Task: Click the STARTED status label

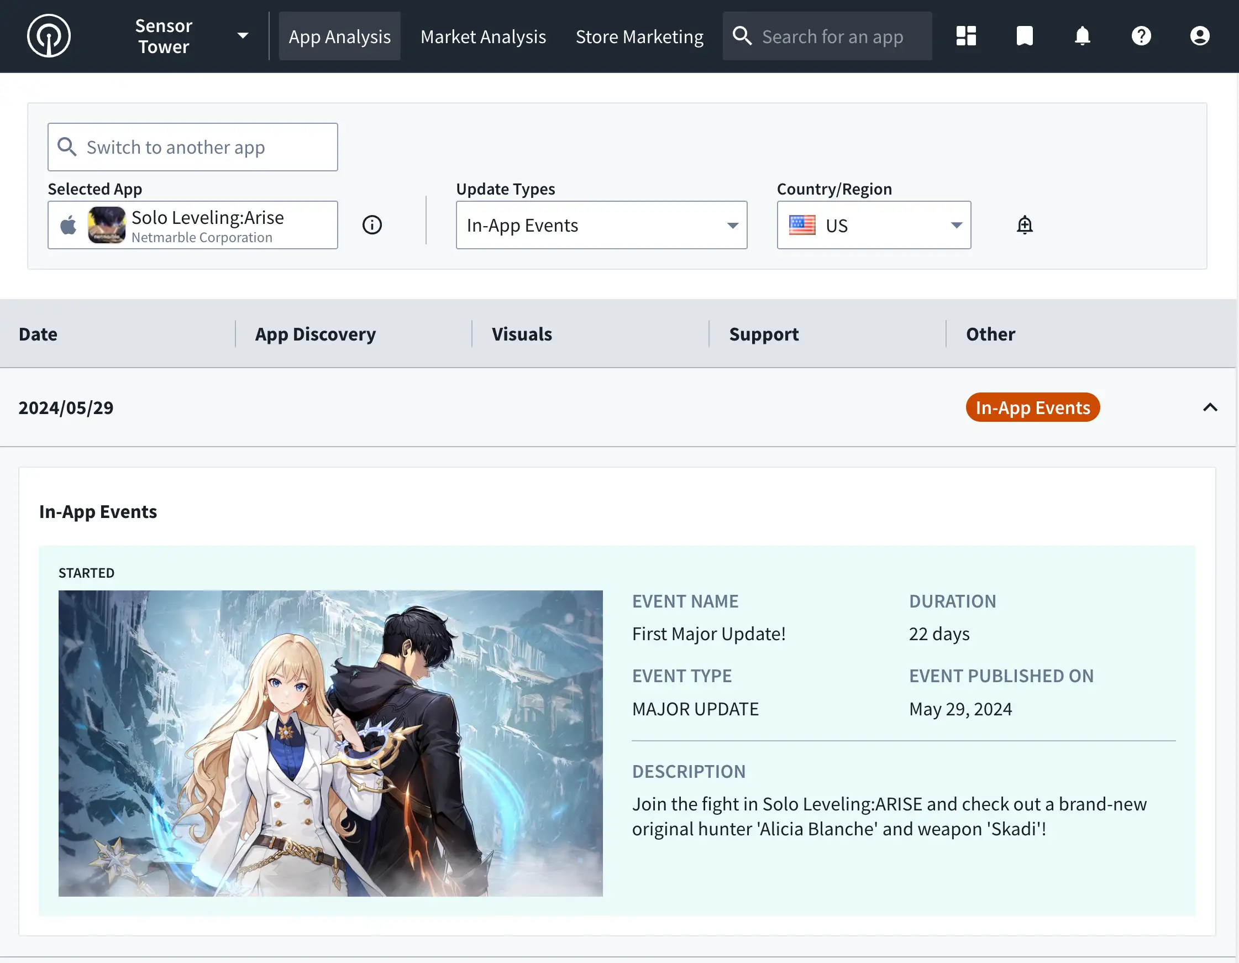Action: (x=86, y=573)
